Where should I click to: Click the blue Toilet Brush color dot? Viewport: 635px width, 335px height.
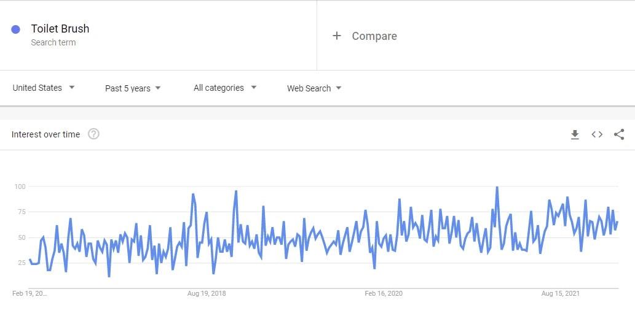coord(15,29)
